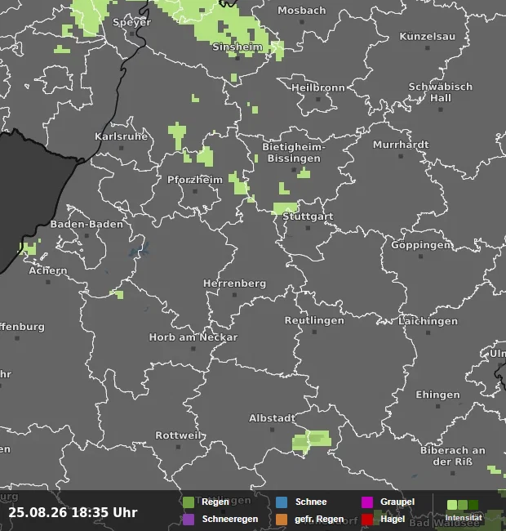Image resolution: width=506 pixels, height=531 pixels.
Task: Select the Ehingen label
Action: 437,395
